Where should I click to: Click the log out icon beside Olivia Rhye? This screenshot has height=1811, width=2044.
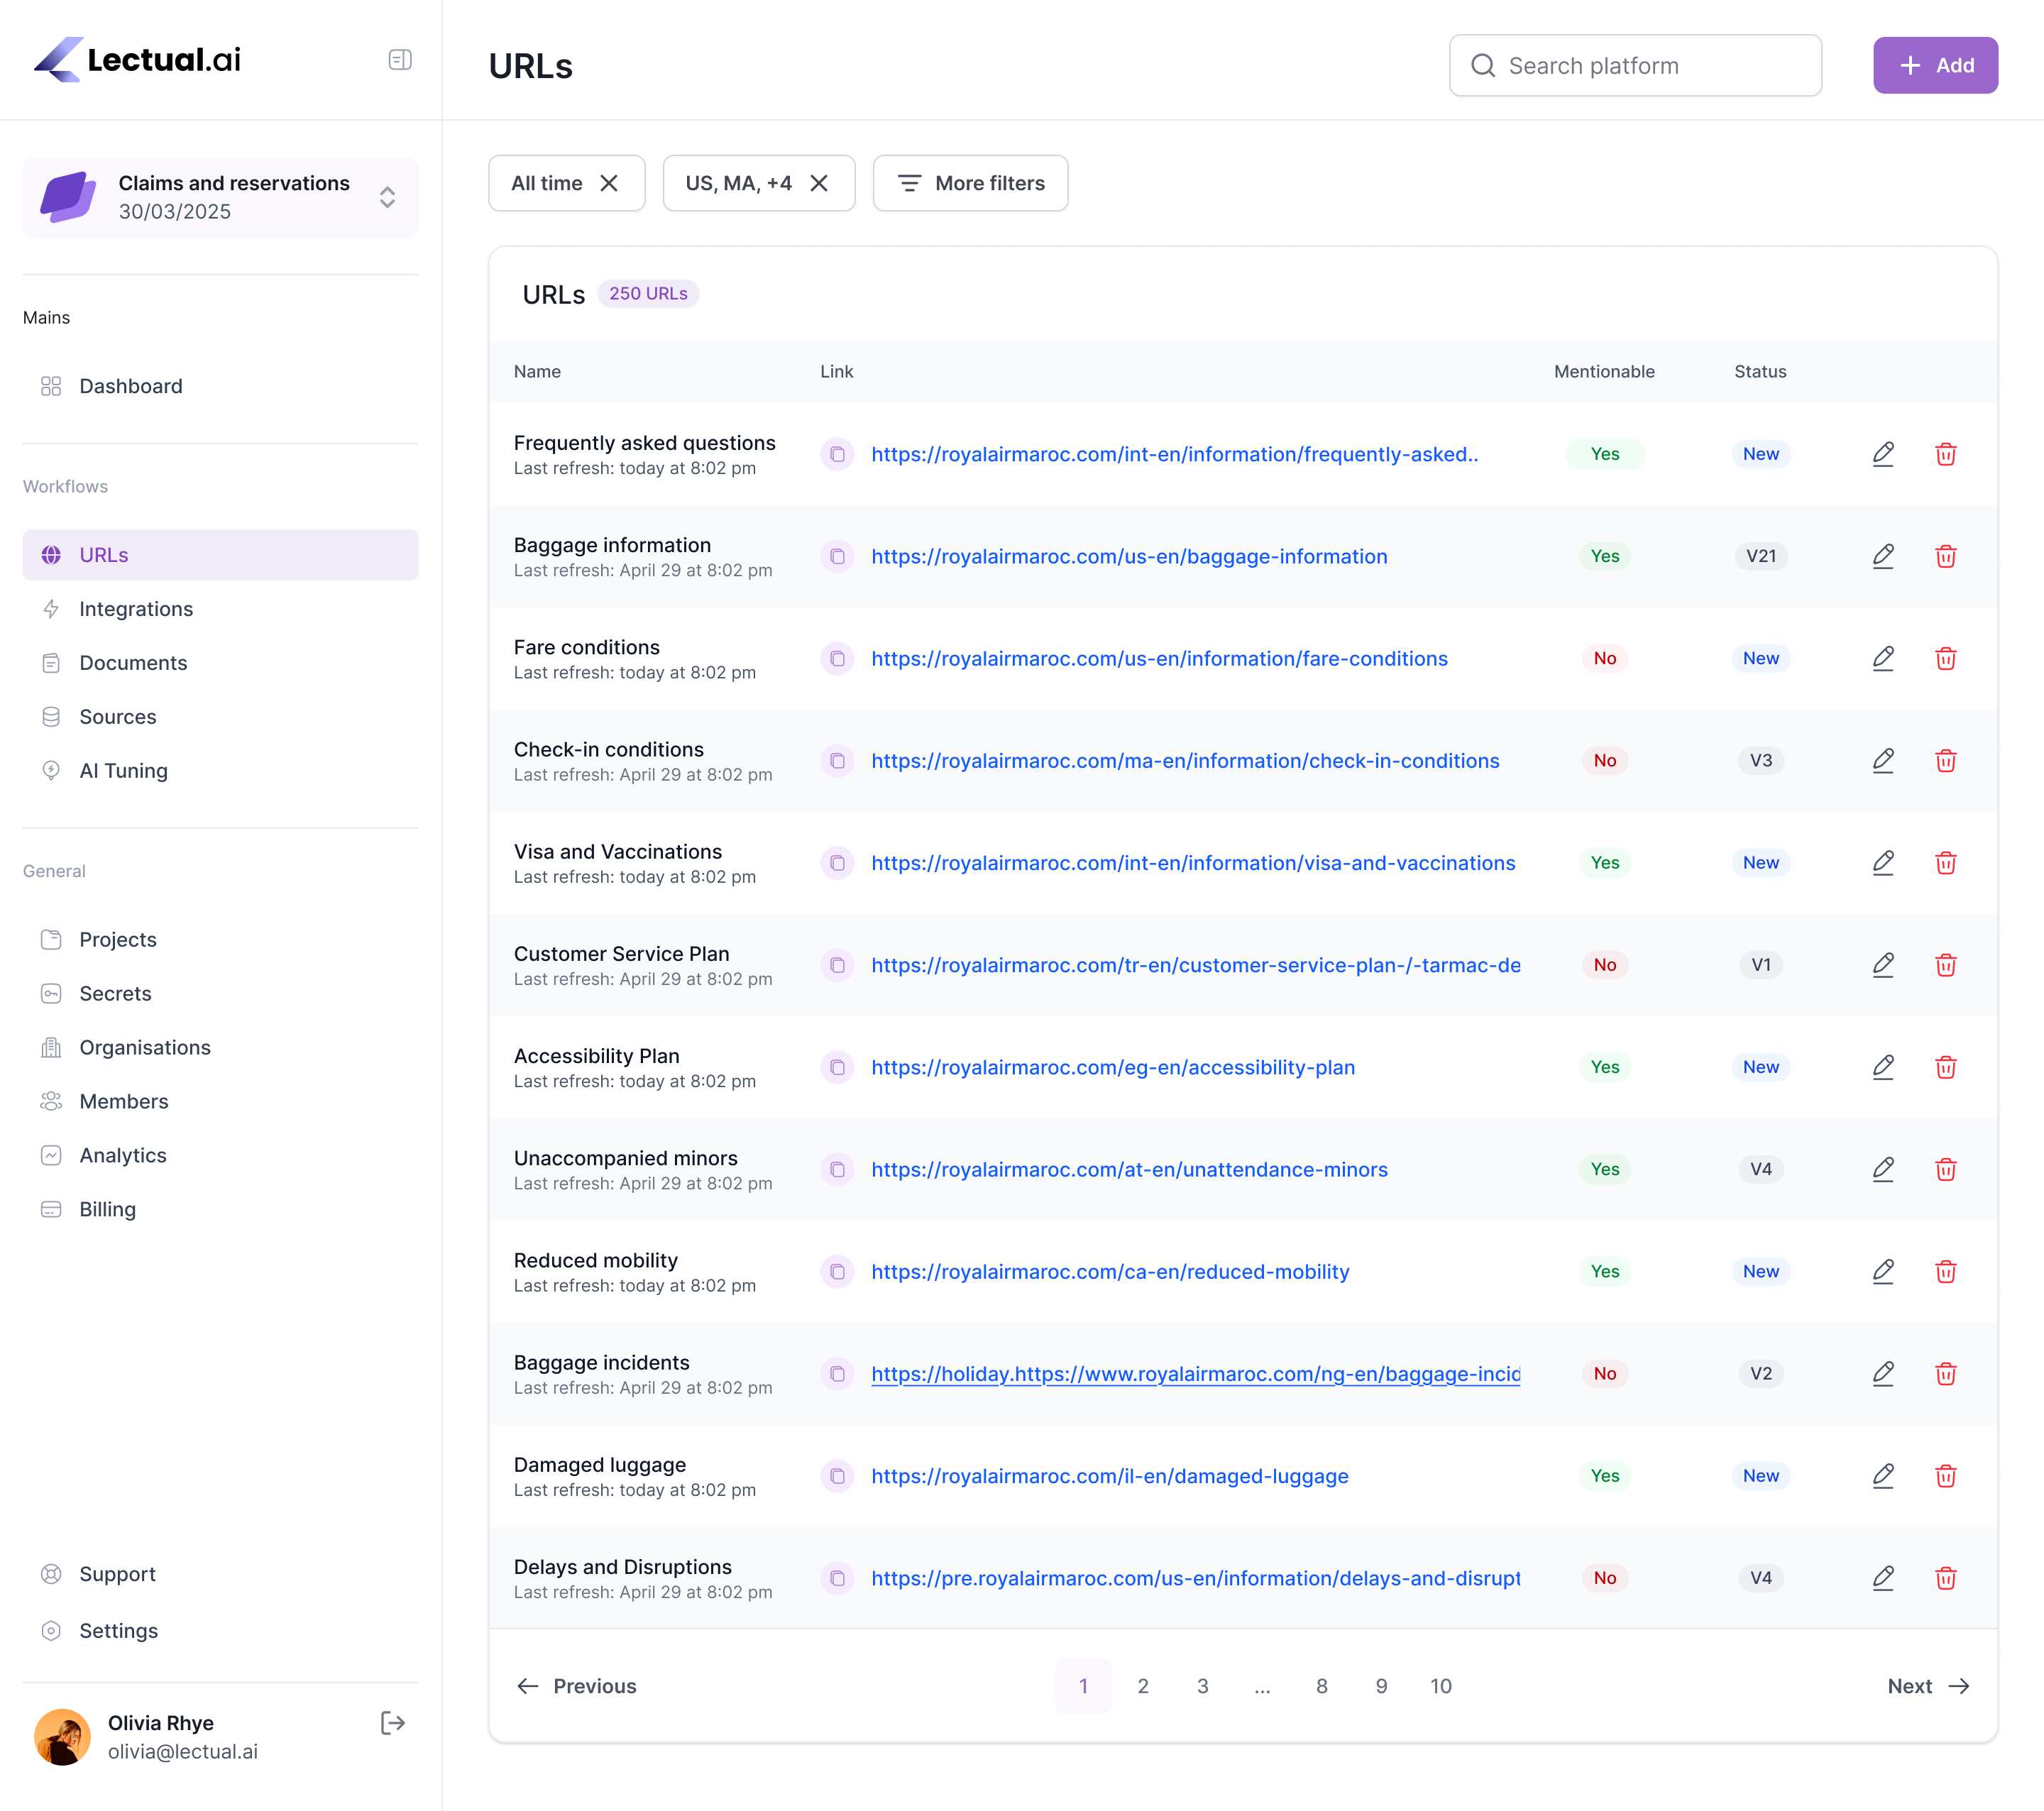(x=393, y=1722)
